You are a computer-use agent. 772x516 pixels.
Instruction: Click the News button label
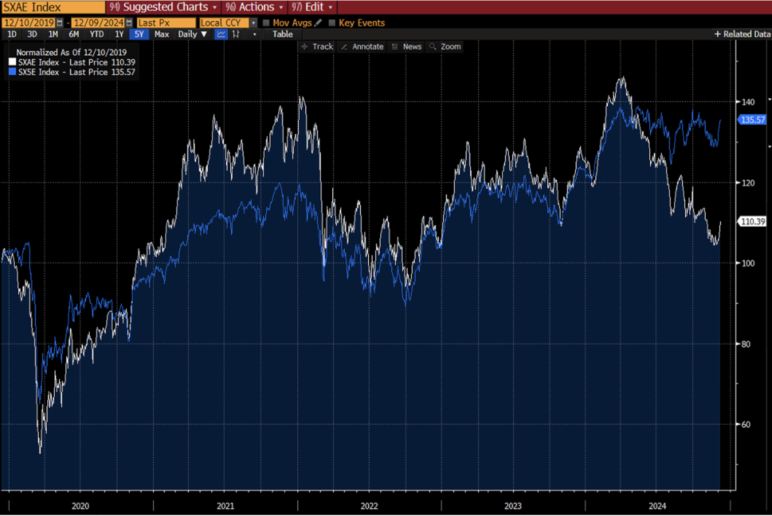(412, 47)
